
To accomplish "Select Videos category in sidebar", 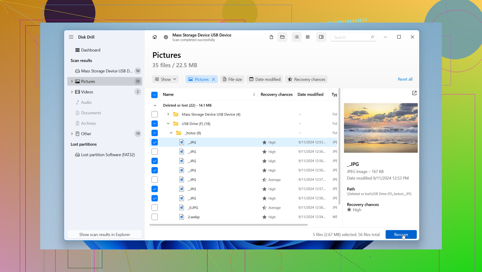I will coord(104,92).
